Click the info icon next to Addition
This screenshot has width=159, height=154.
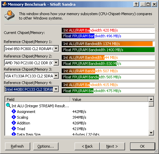coord(14,123)
